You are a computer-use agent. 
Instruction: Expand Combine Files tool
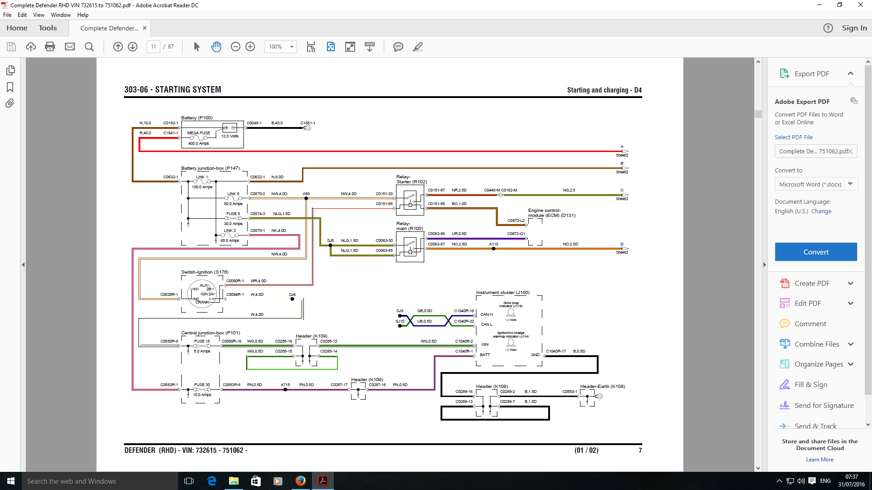tap(851, 344)
